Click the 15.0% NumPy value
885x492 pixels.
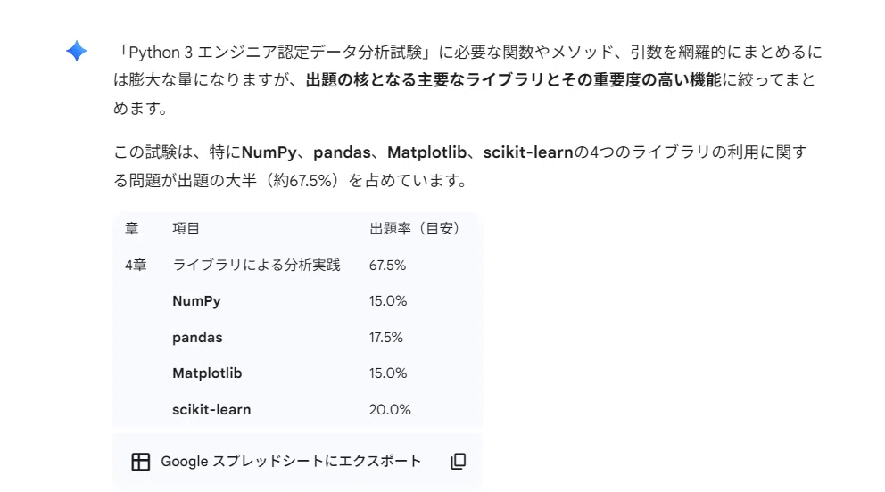pos(388,301)
